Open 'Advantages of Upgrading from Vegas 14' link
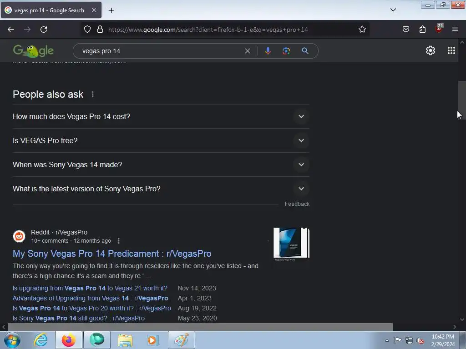The width and height of the screenshot is (466, 349). [91, 298]
